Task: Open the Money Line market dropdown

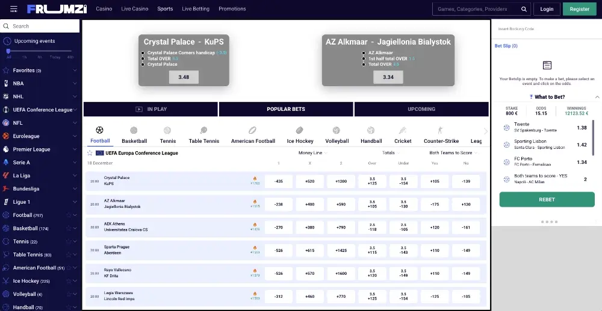Action: [x=312, y=153]
